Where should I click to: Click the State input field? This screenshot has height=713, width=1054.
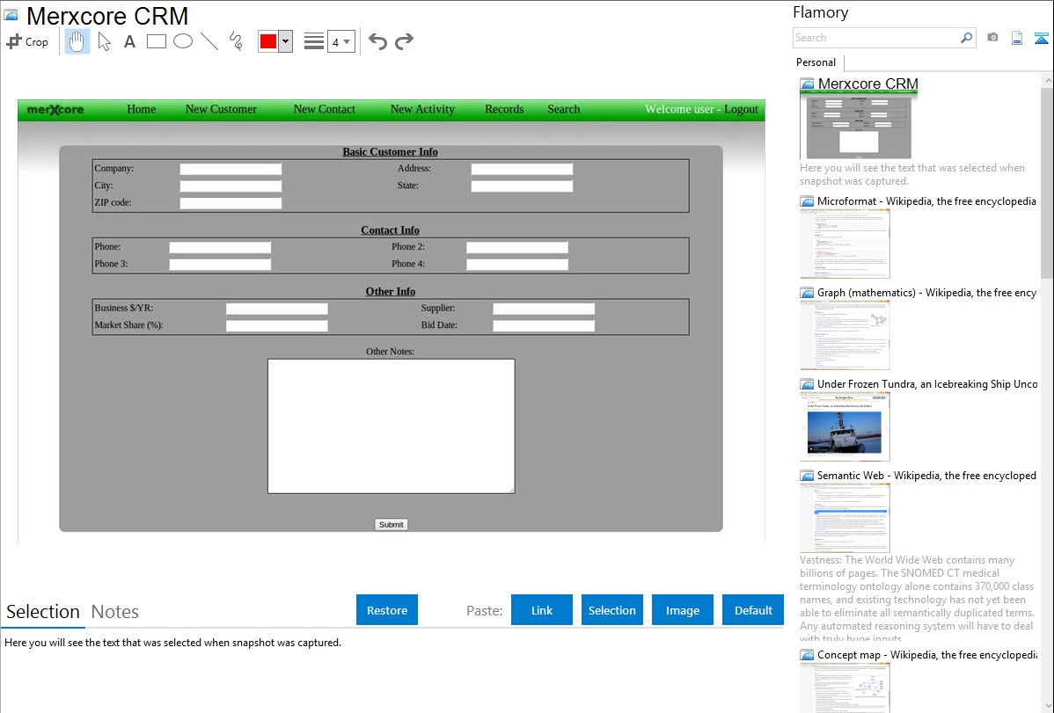pyautogui.click(x=522, y=186)
